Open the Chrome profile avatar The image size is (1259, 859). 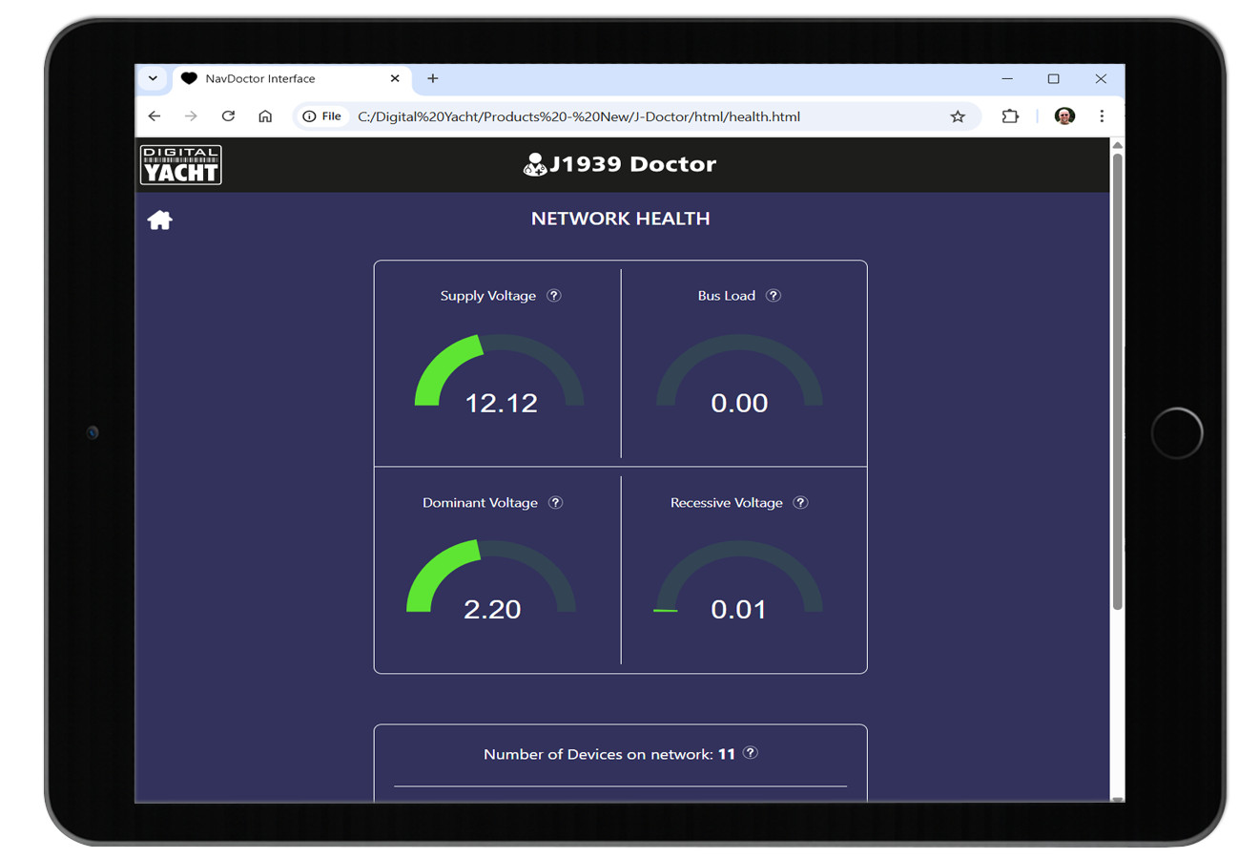1064,116
